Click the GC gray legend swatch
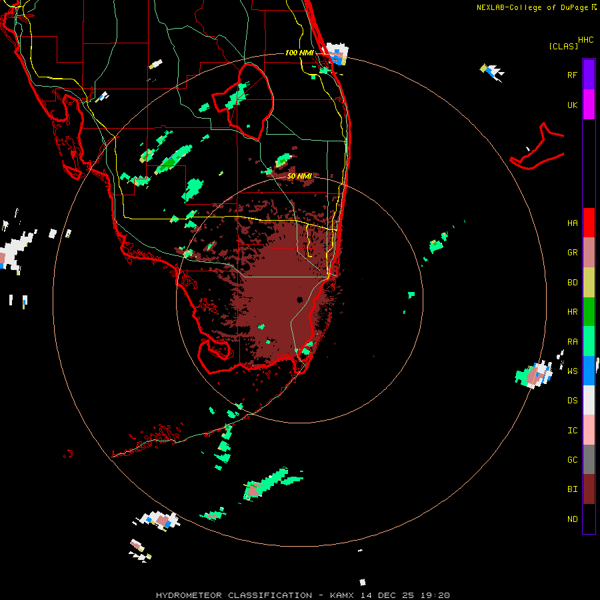600x600 pixels. pyautogui.click(x=589, y=459)
